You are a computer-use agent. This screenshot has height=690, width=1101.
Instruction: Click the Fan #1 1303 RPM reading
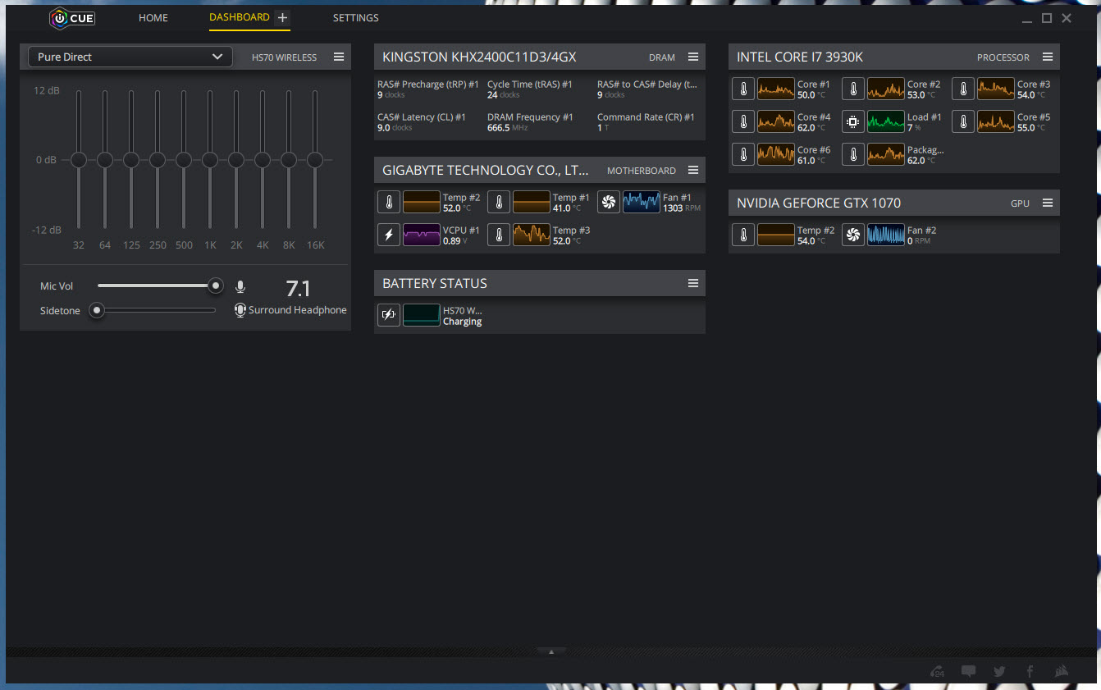(682, 203)
